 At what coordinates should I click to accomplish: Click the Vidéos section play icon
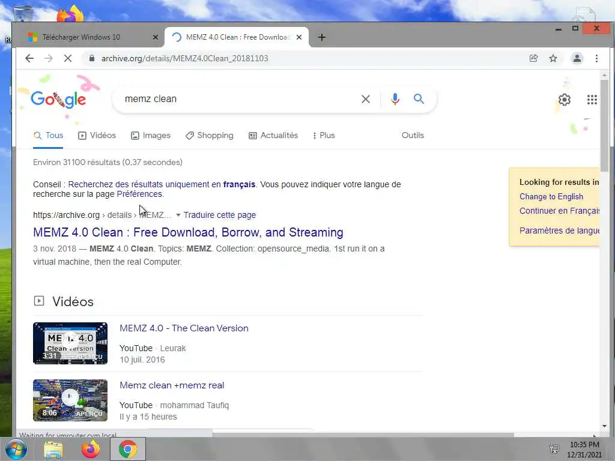(x=39, y=301)
